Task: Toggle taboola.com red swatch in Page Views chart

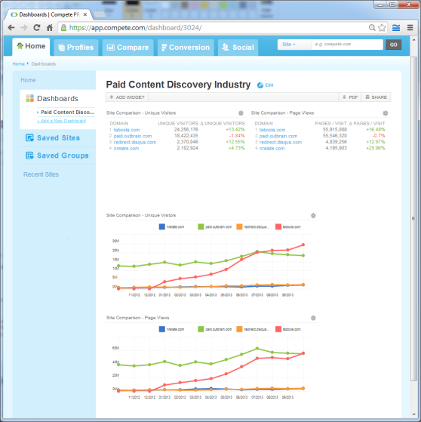Action: pyautogui.click(x=278, y=329)
